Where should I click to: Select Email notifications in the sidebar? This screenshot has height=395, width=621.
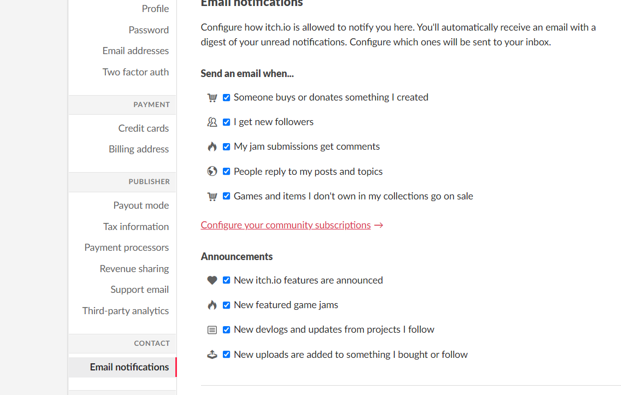(x=129, y=367)
